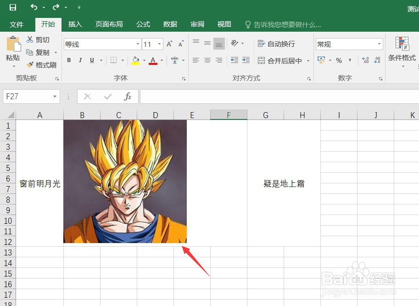
Task: Click 合并后居中 (Merge & Center)
Action: (x=280, y=61)
